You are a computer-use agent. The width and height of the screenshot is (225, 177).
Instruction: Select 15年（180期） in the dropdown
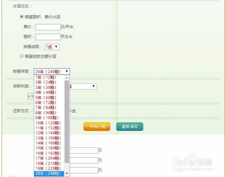coord(49,148)
